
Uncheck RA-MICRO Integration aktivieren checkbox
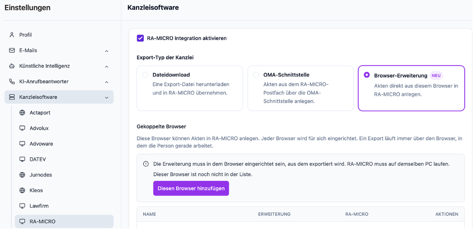pyautogui.click(x=140, y=39)
